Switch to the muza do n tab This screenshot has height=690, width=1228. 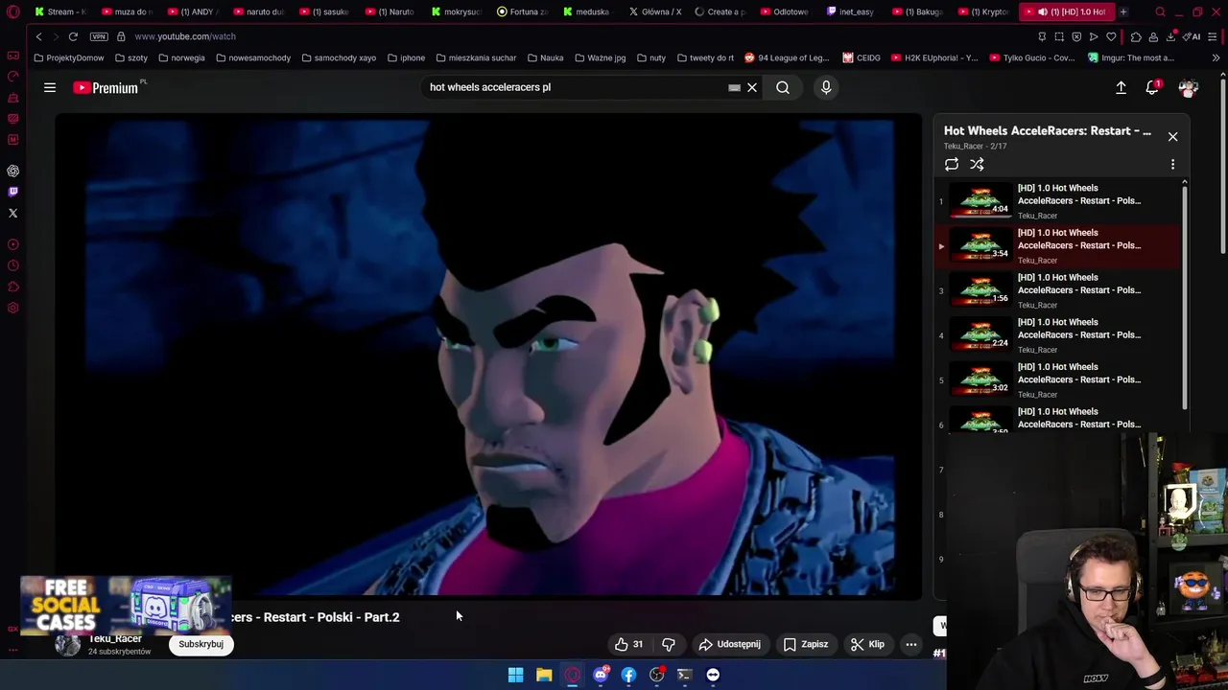(x=125, y=12)
